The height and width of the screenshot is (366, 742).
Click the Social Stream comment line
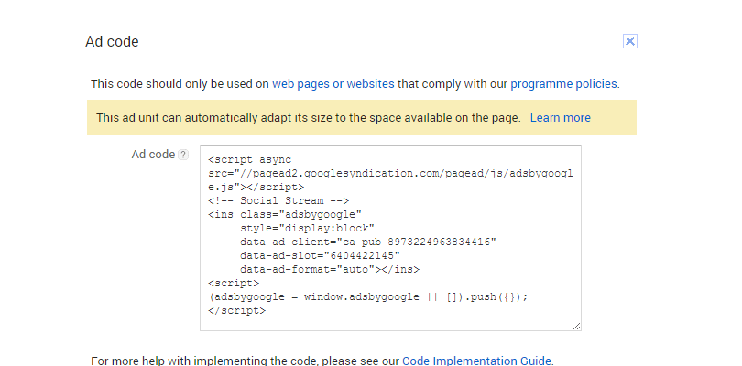[278, 200]
